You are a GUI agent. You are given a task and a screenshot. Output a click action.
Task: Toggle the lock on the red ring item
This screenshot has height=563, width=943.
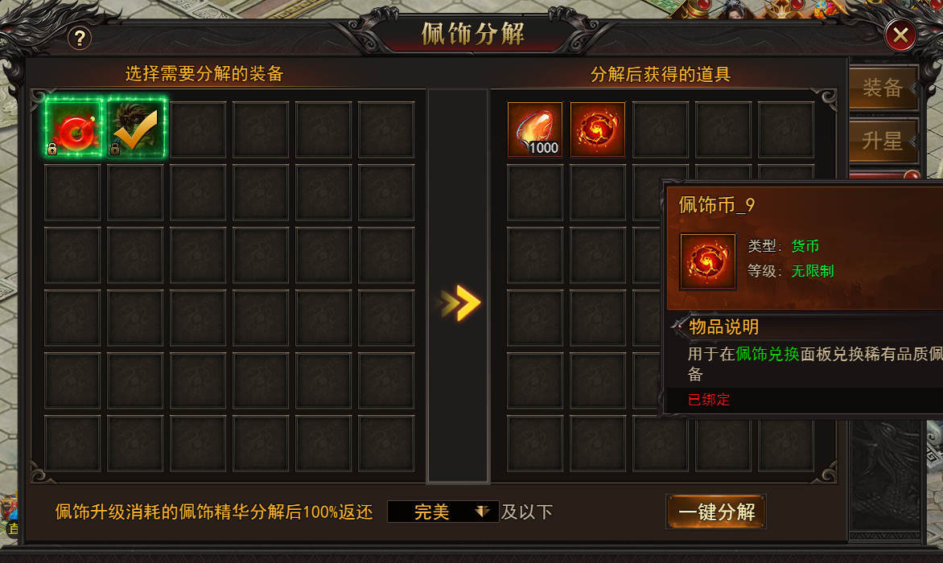(x=52, y=149)
